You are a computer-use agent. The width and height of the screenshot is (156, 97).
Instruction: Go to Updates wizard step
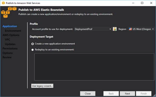pyautogui.click(x=10, y=44)
